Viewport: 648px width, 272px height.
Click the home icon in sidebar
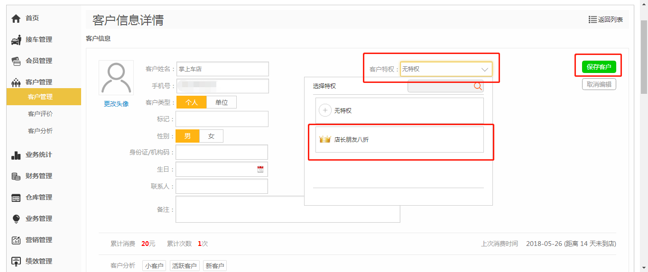click(x=16, y=18)
